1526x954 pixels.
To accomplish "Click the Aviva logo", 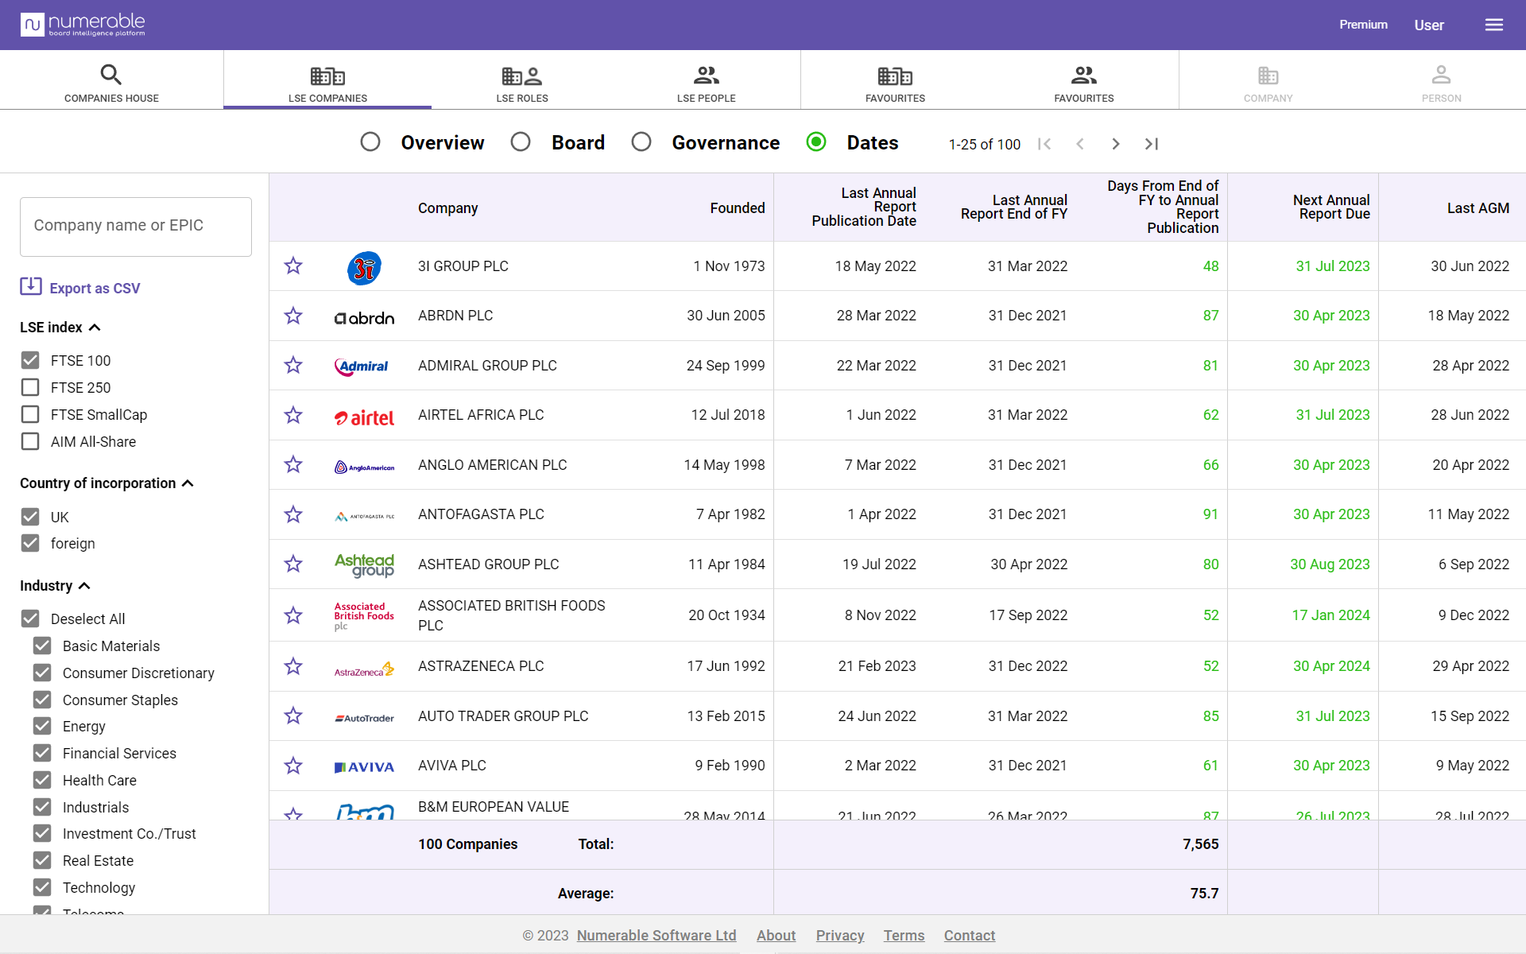I will 364,767.
